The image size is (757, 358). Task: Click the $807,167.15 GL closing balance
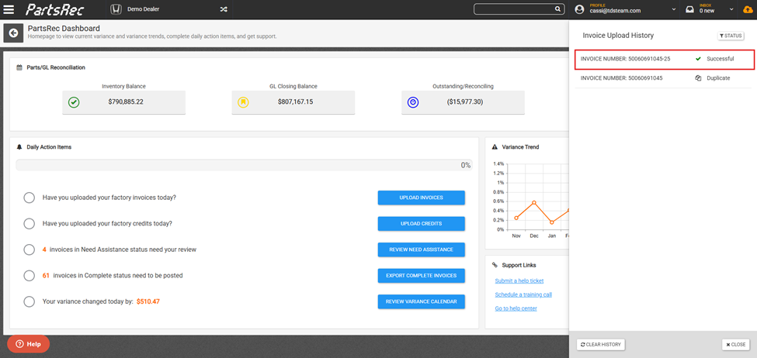click(x=296, y=102)
